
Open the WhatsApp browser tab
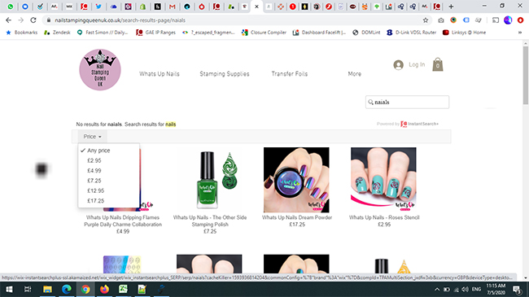(11, 7)
